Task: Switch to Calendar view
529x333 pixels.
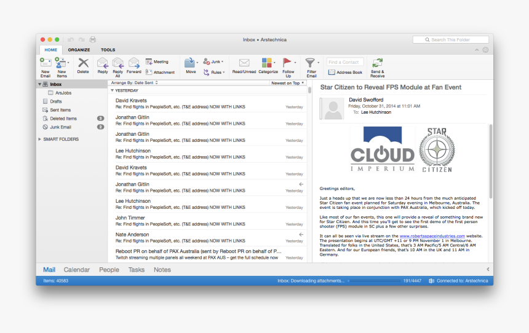Action: [x=77, y=270]
